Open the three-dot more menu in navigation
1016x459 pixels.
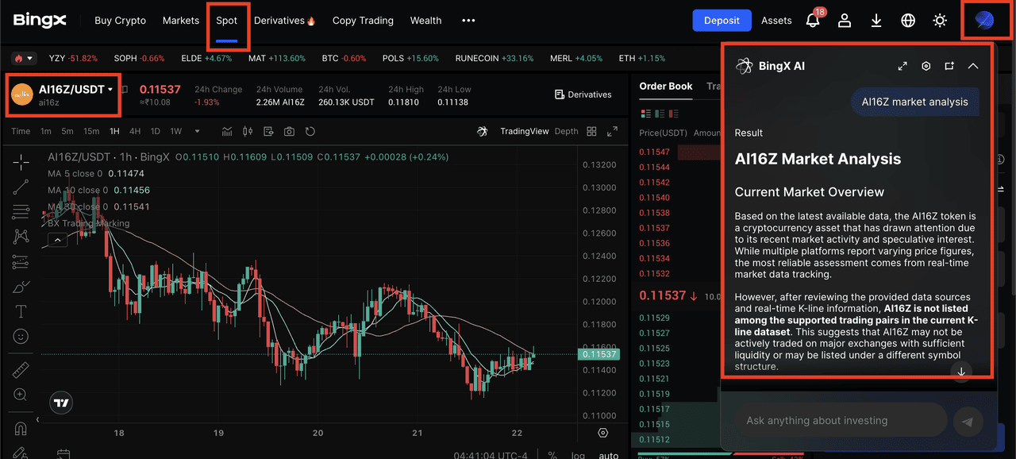point(468,21)
